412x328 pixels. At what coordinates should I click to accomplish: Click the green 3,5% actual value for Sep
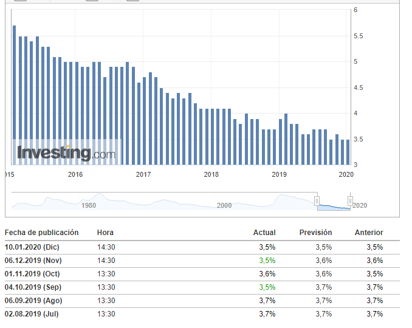pyautogui.click(x=267, y=287)
